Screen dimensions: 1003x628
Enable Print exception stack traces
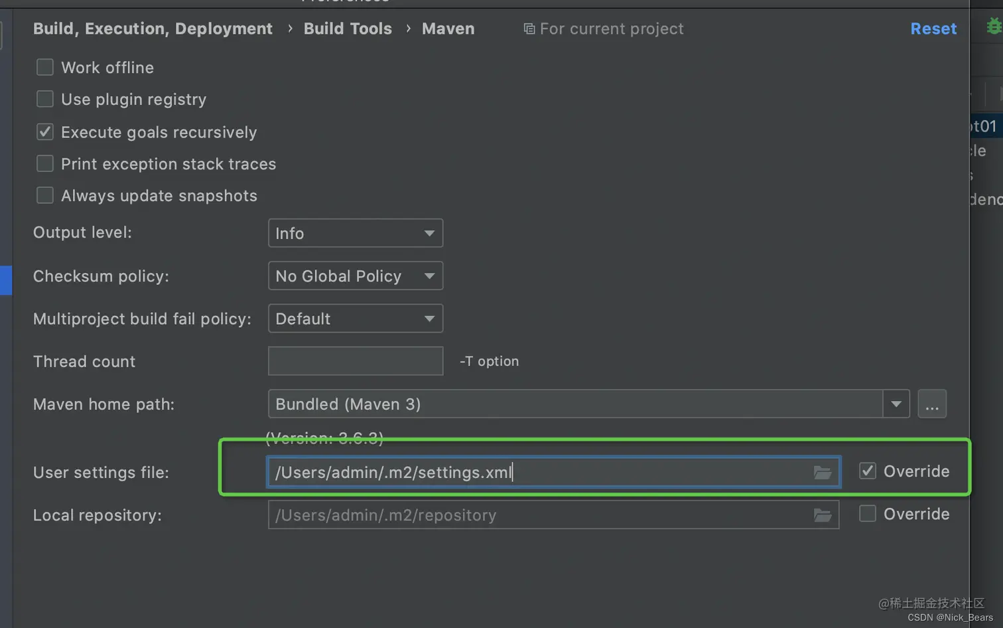pyautogui.click(x=45, y=163)
